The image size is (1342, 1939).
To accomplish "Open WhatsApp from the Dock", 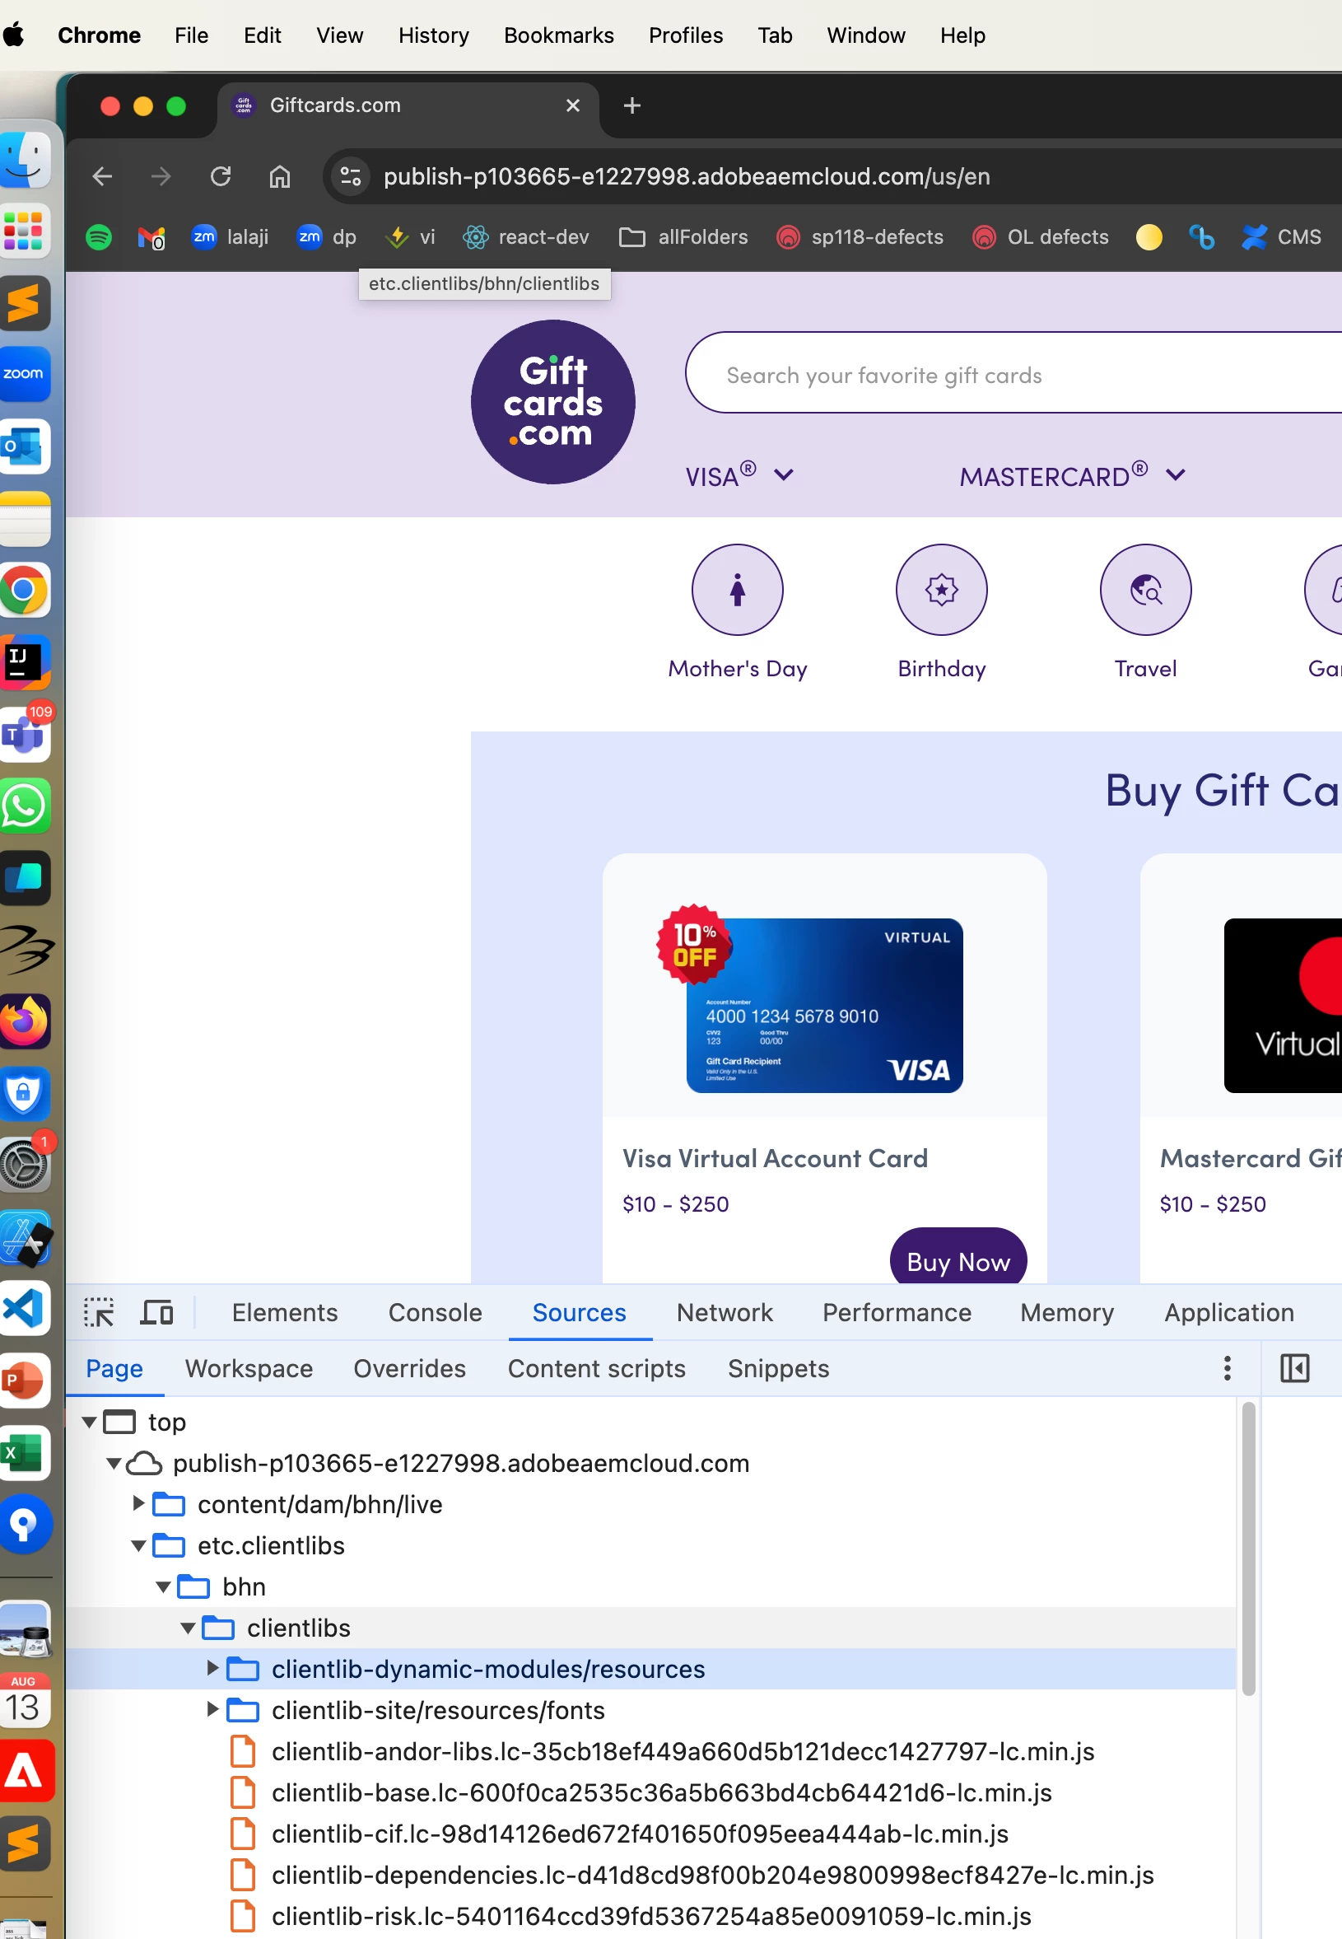I will click(25, 806).
